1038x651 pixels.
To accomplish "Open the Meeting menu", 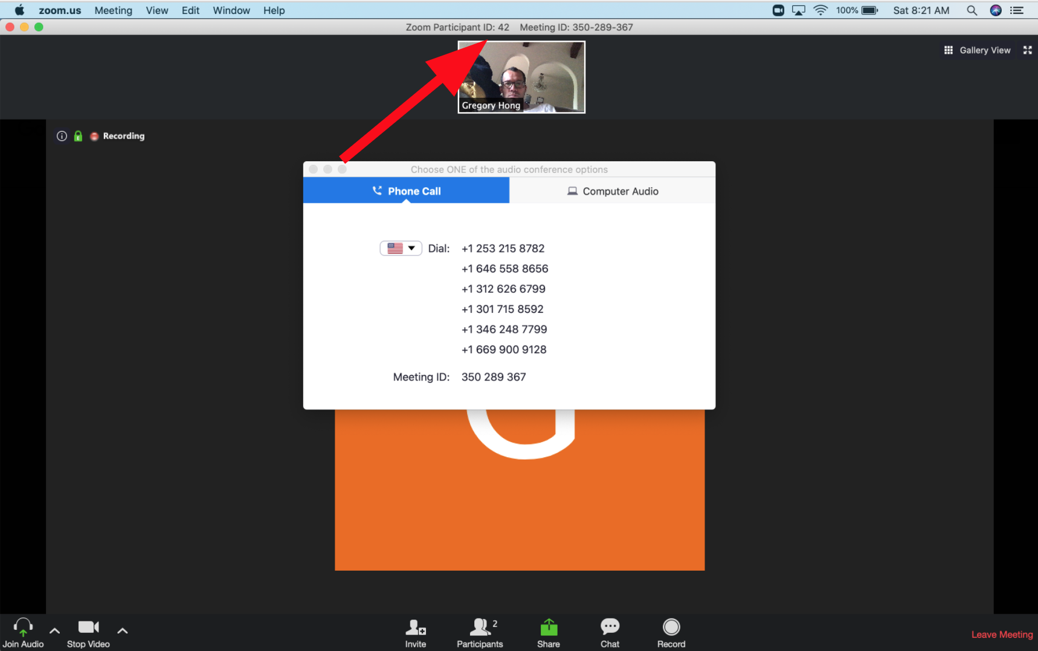I will (x=113, y=10).
